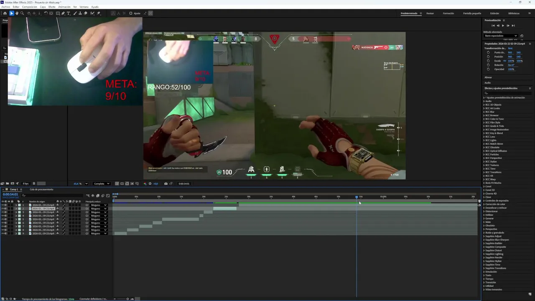Hide layer 3 with its eye icon
This screenshot has width=535, height=301.
3,212
